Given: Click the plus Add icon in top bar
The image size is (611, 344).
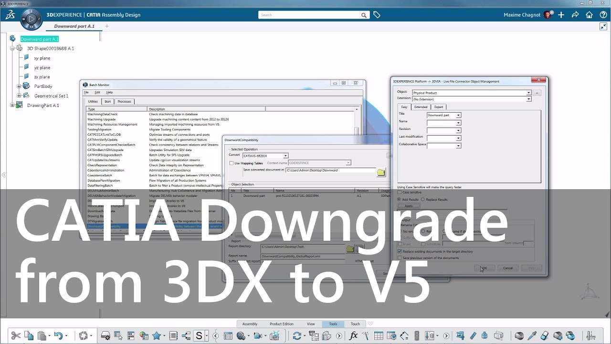Looking at the screenshot, I should (x=561, y=15).
